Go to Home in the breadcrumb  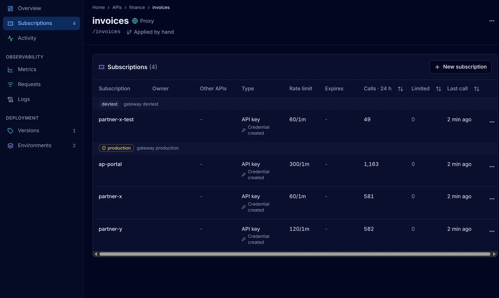pyautogui.click(x=99, y=7)
